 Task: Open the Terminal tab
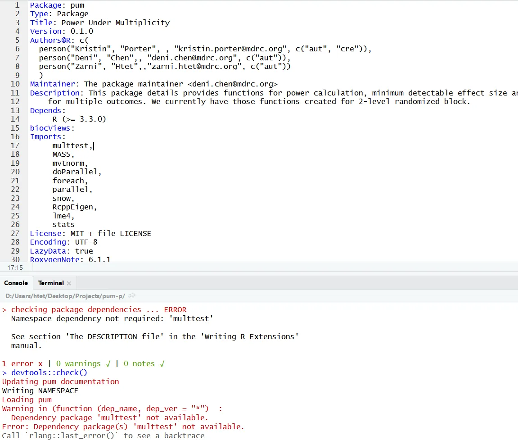point(51,283)
